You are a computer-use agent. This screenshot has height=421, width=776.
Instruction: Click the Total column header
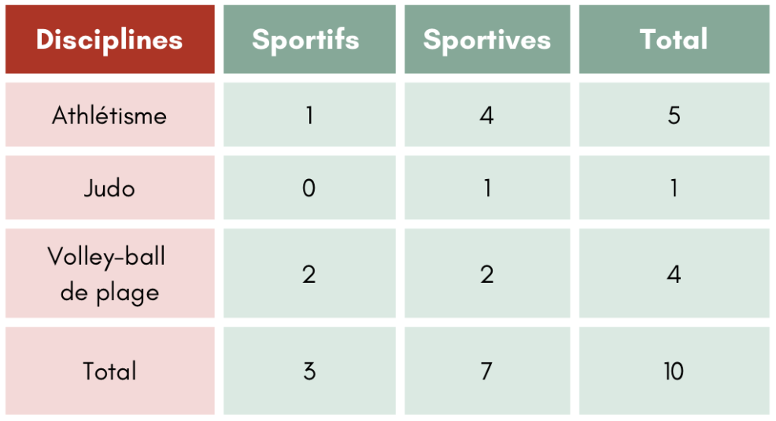tap(674, 40)
